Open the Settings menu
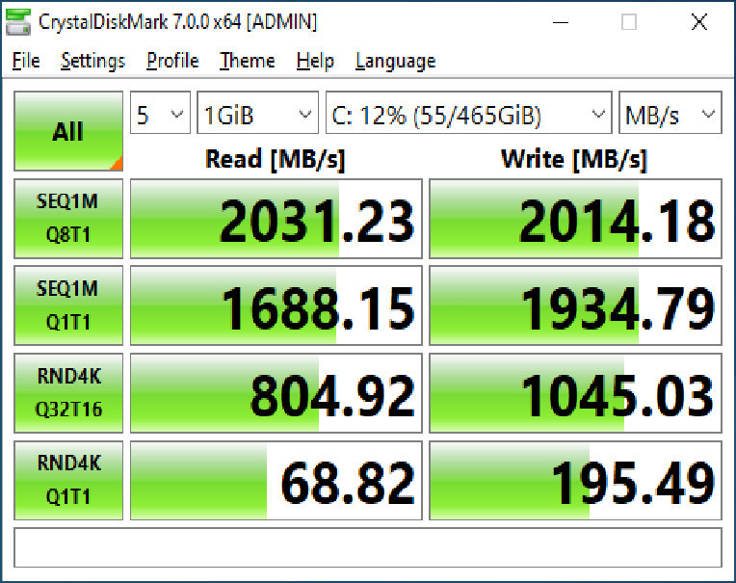The image size is (736, 583). (x=92, y=61)
